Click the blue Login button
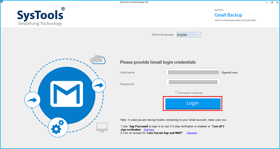The width and height of the screenshot is (280, 149). [x=193, y=104]
